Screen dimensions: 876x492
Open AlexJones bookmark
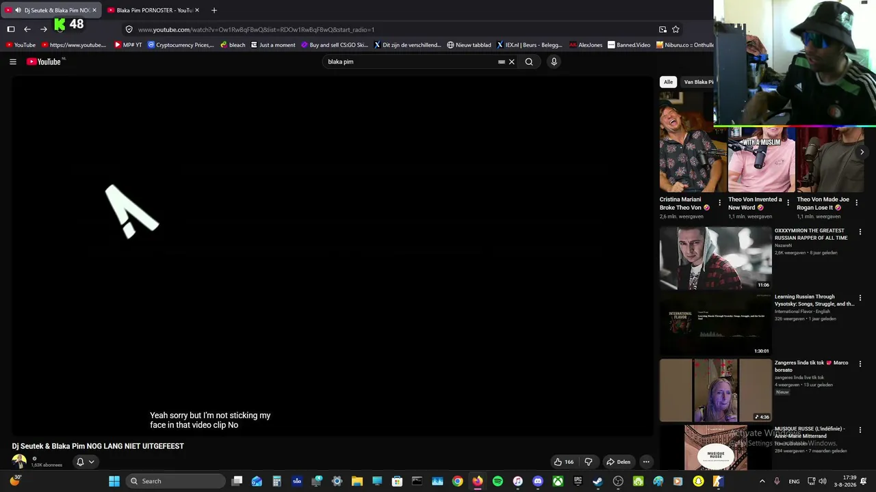(586, 45)
